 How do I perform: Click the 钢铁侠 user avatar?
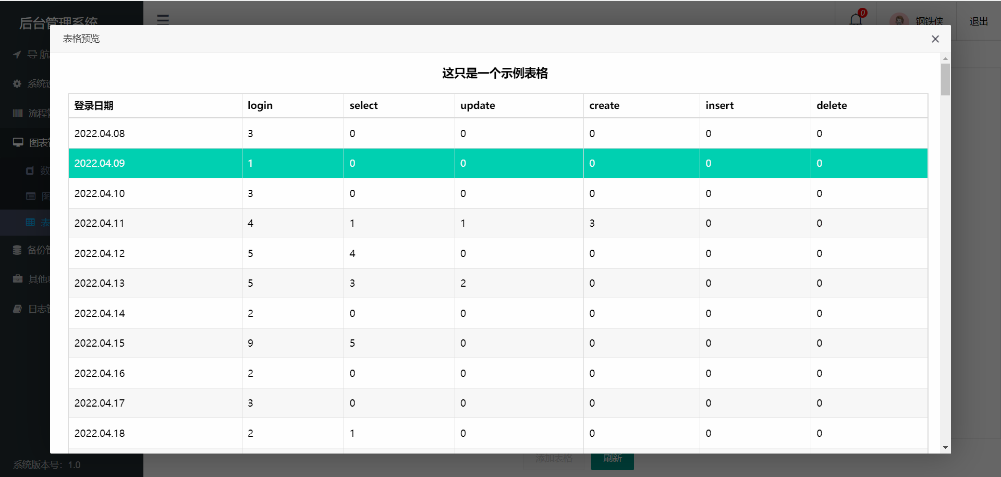[x=899, y=20]
